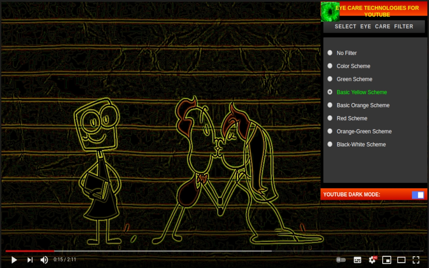The image size is (429, 268).
Task: Switch to theater mode
Action: point(401,260)
